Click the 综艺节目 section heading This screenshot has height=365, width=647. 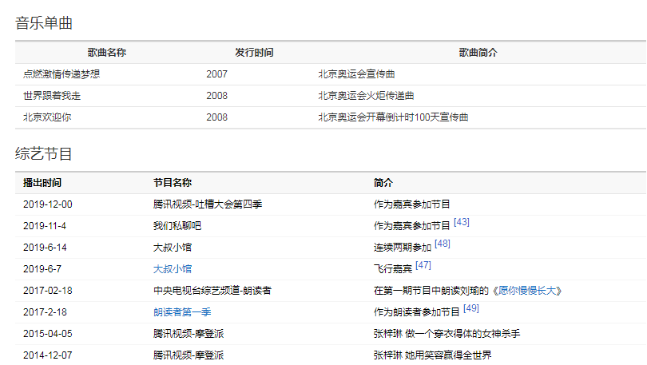click(x=44, y=153)
